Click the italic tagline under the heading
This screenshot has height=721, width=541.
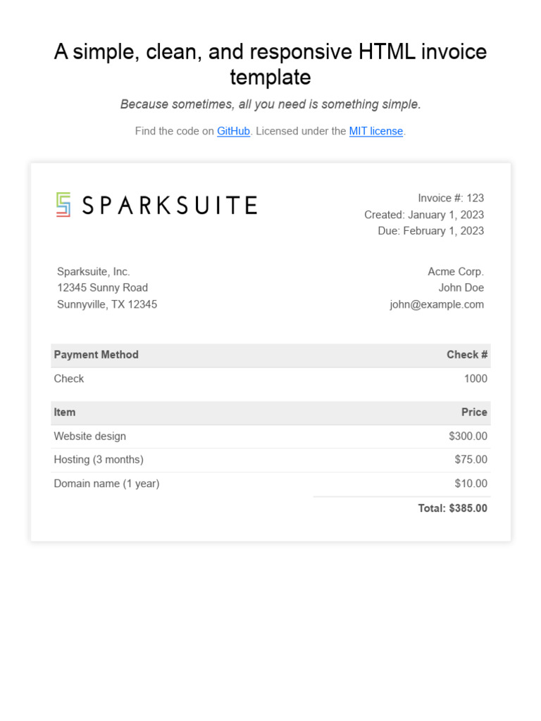tap(270, 104)
